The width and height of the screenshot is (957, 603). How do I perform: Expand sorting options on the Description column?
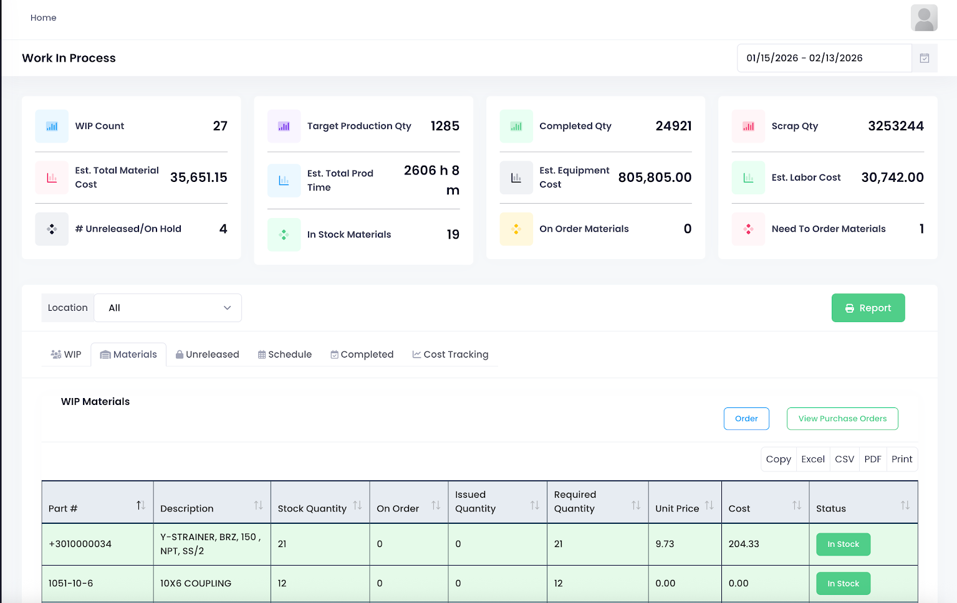(x=259, y=506)
